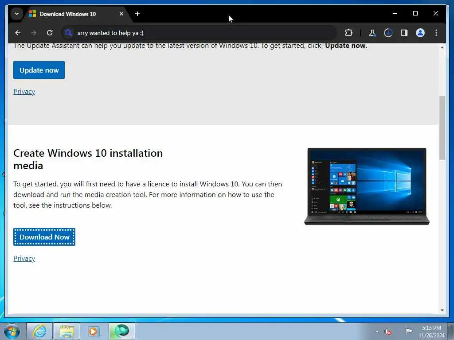Click the scrollbar up arrow
Image resolution: width=454 pixels, height=340 pixels.
click(442, 47)
